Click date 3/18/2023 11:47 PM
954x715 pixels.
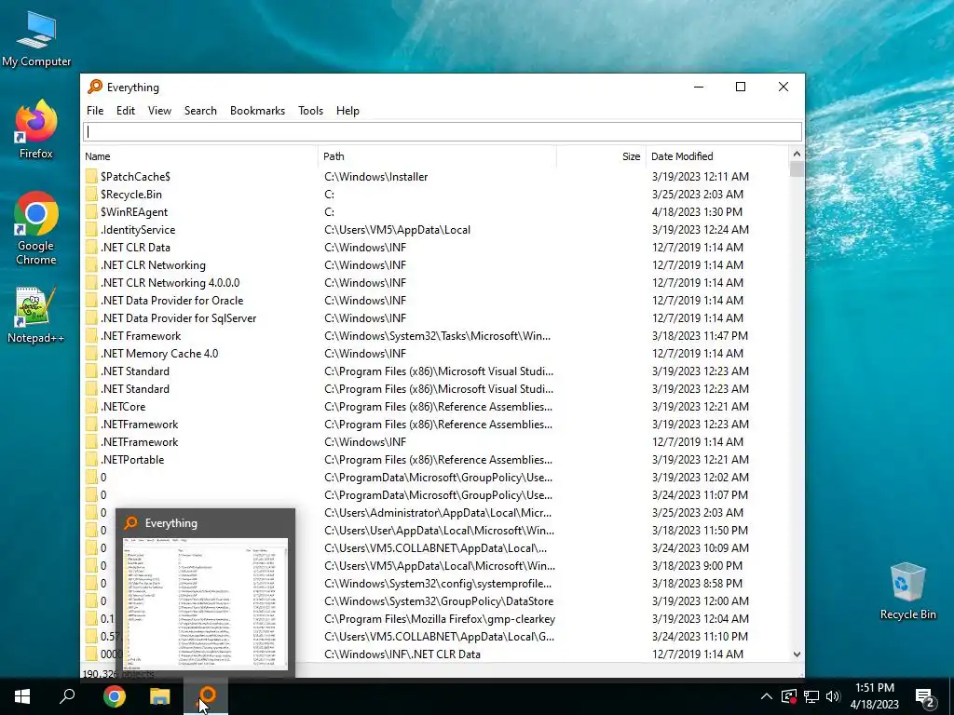point(700,335)
